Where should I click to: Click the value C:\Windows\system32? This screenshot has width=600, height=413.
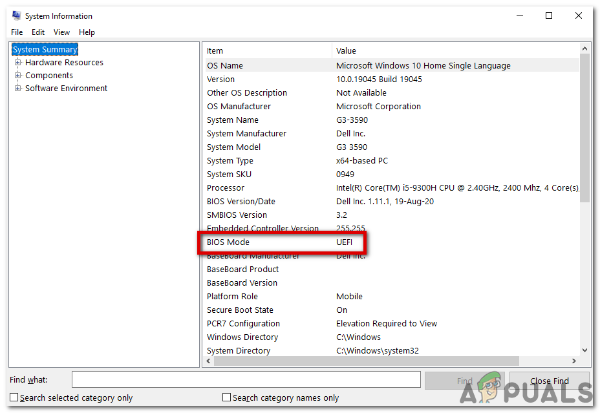click(378, 351)
